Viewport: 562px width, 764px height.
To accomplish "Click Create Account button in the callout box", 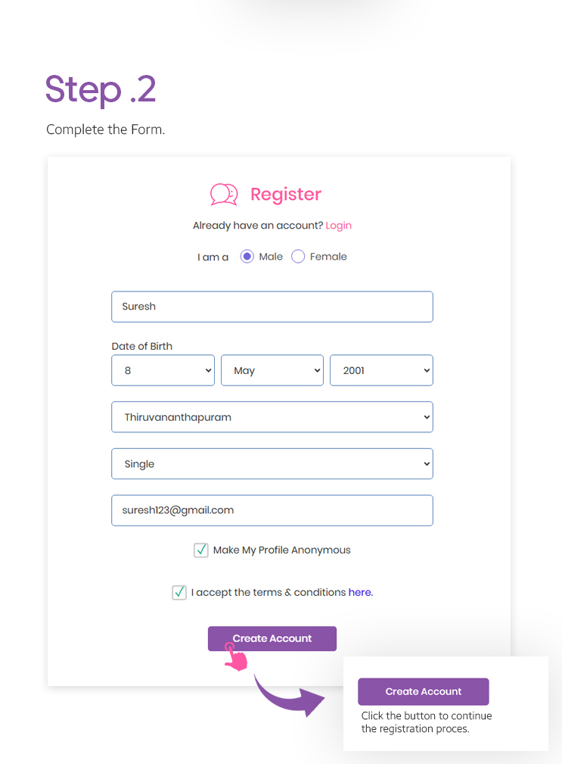I will tap(424, 691).
